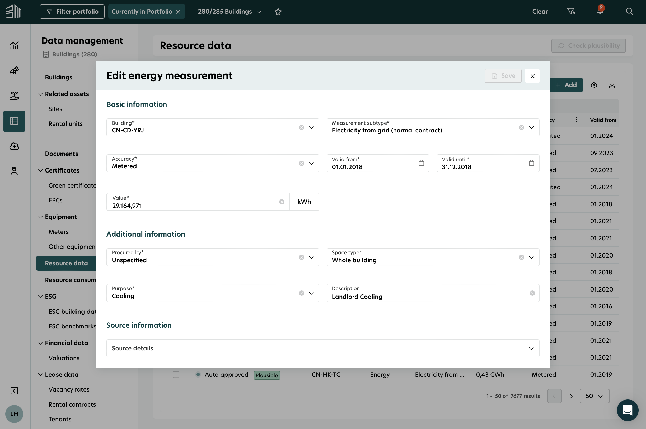646x429 pixels.
Task: Click the Filter portfolio button
Action: (x=72, y=12)
